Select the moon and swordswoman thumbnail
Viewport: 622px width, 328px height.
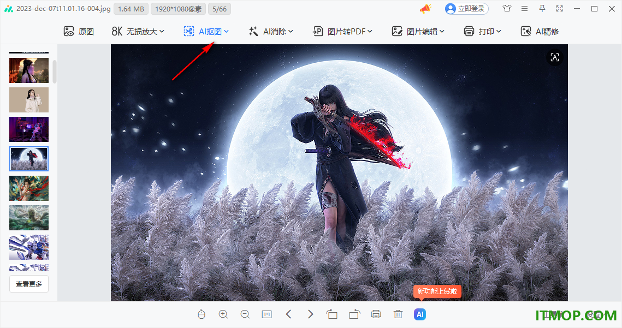pos(29,159)
